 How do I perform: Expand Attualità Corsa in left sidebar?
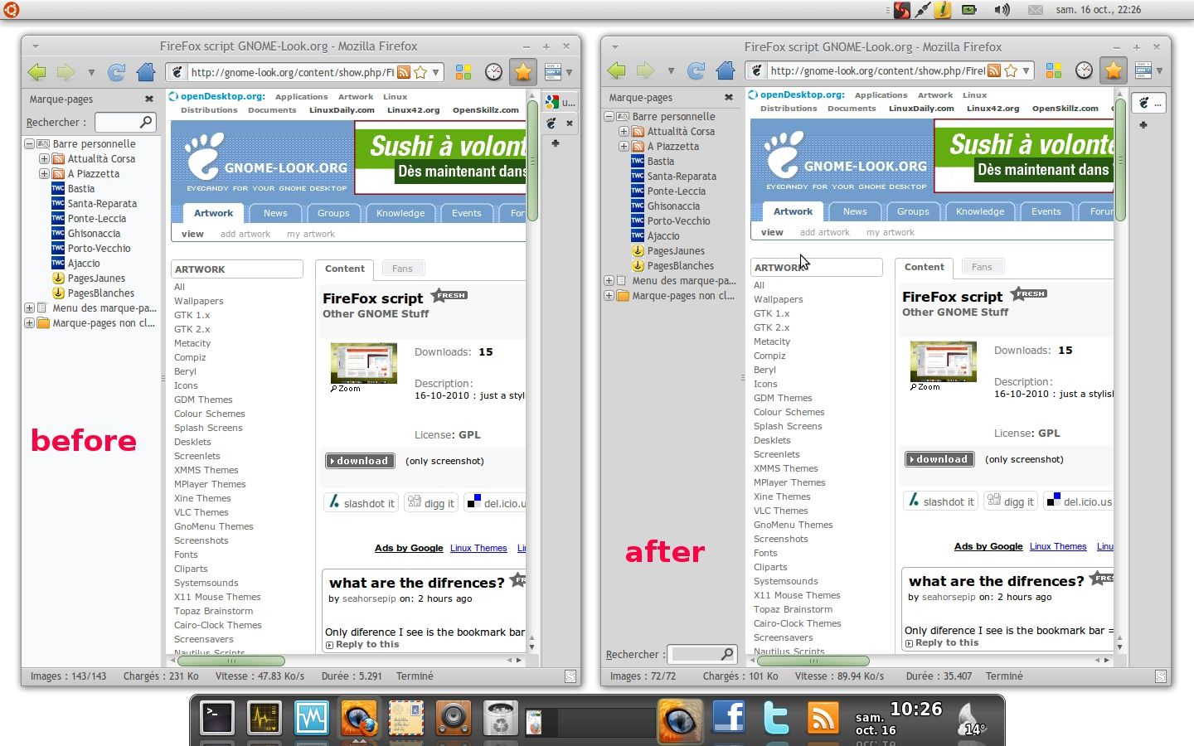click(x=44, y=158)
